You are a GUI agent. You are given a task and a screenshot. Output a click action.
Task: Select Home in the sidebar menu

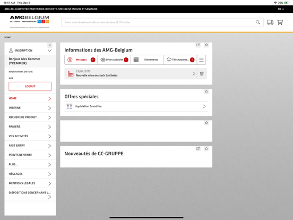click(x=30, y=98)
